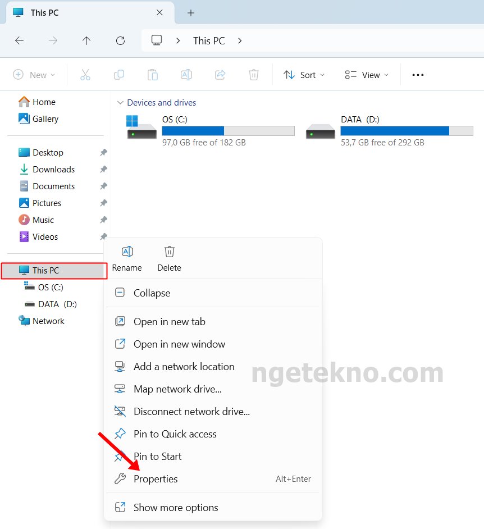This screenshot has width=484, height=529.
Task: Choose Map network drive... option
Action: tap(177, 389)
